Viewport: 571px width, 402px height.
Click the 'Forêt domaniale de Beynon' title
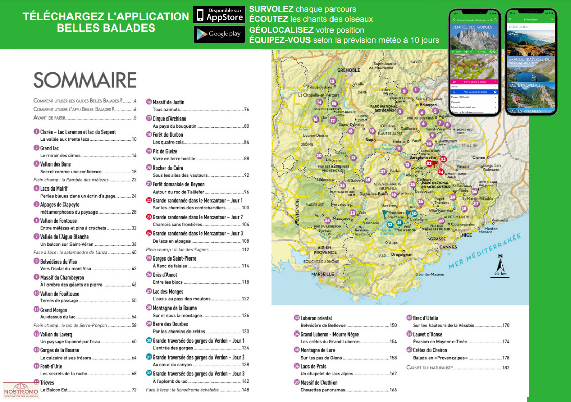click(x=179, y=184)
